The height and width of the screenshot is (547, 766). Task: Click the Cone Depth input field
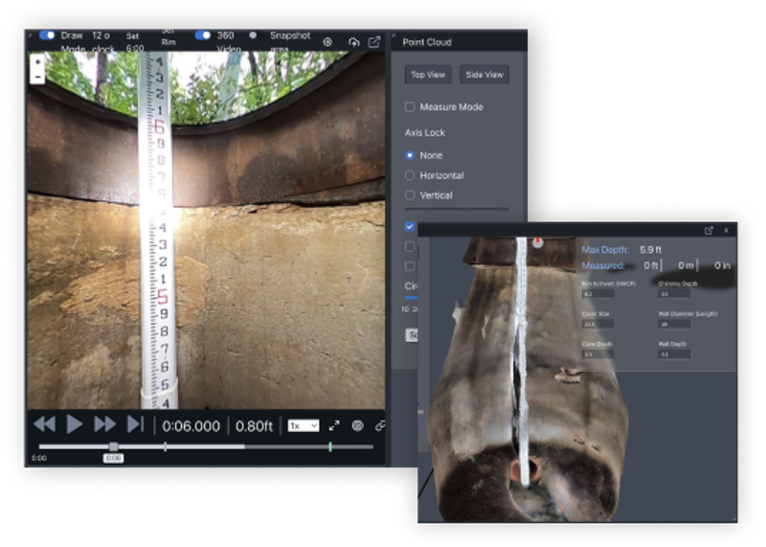597,354
